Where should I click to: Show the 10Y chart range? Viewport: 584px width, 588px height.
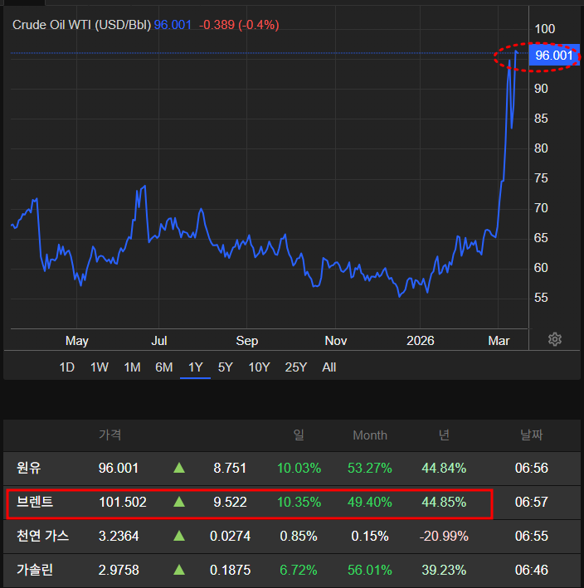pyautogui.click(x=259, y=367)
